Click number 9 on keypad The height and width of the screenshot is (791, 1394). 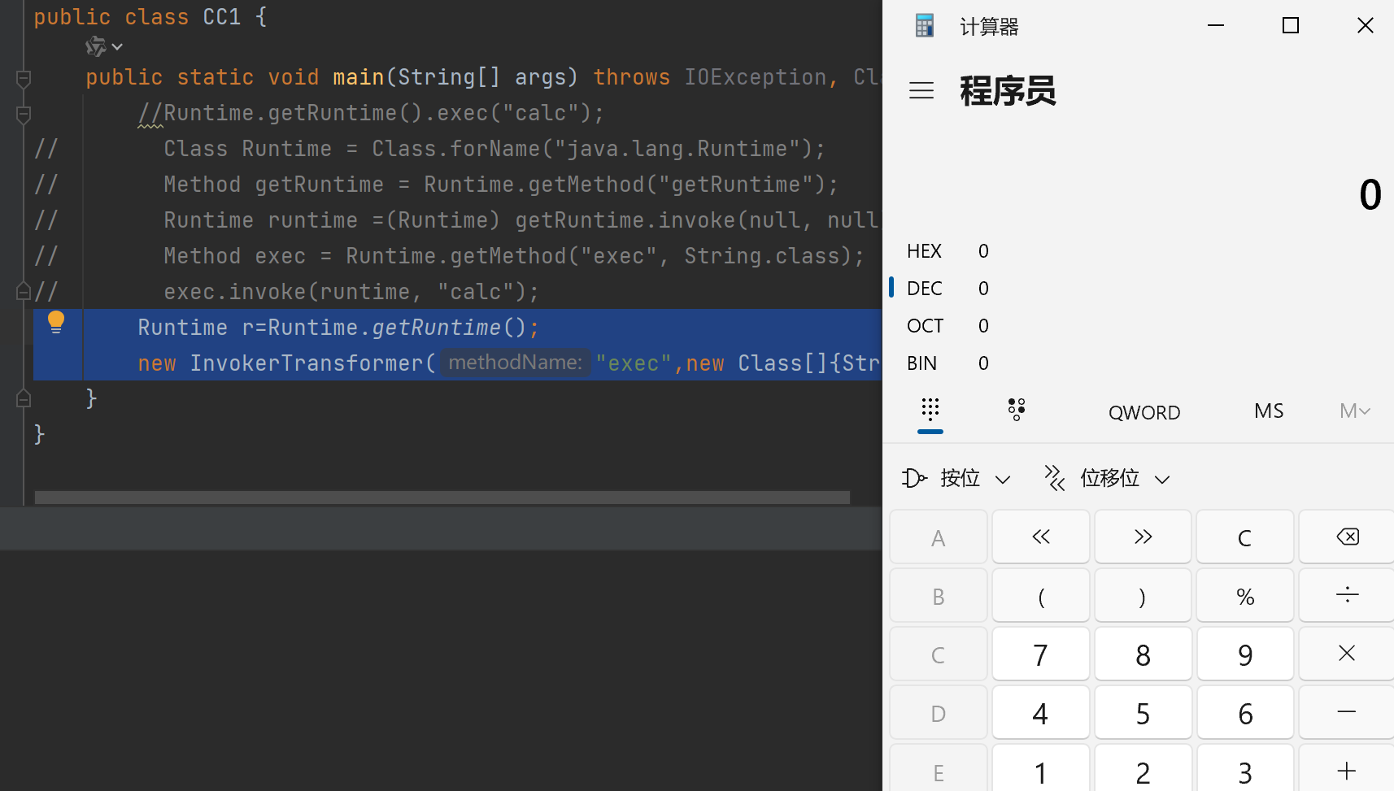[1244, 654]
